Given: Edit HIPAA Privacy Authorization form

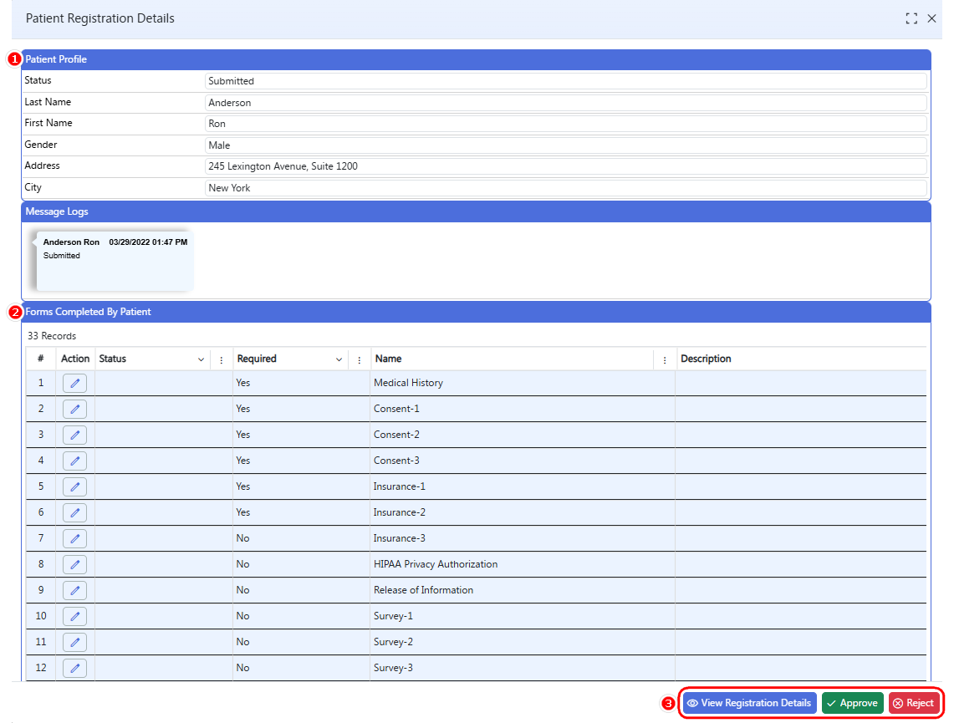Looking at the screenshot, I should (75, 564).
